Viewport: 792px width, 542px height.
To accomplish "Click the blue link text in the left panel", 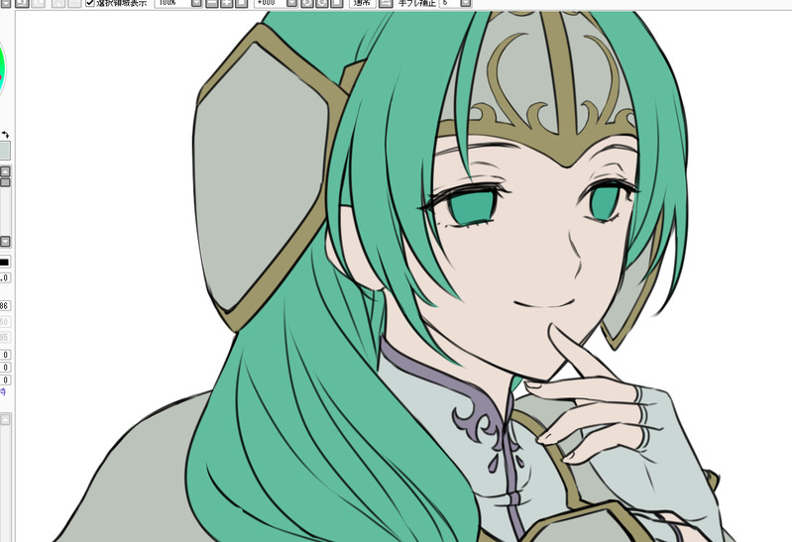I will 3,392.
